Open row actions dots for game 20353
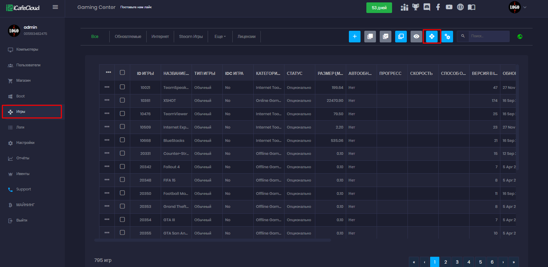Viewport: 548px width, 267px height. pos(107,206)
